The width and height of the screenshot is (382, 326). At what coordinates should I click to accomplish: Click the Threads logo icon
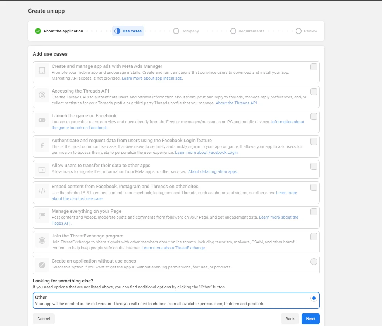pos(42,95)
